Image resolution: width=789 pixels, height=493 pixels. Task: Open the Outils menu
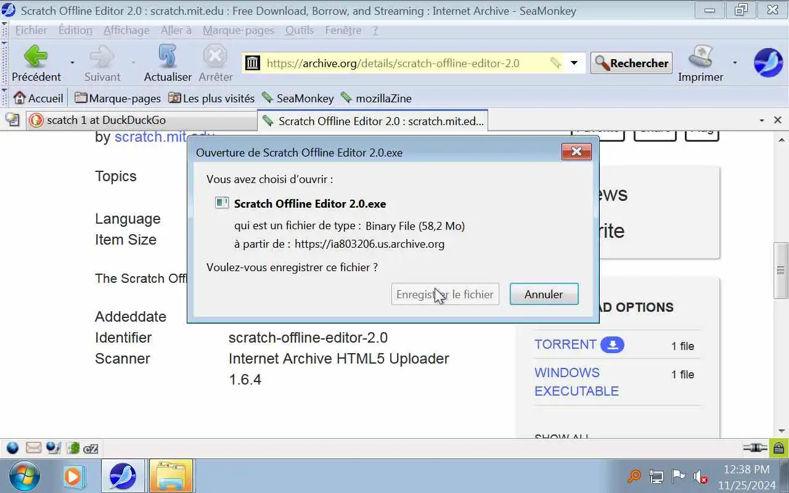click(x=299, y=30)
